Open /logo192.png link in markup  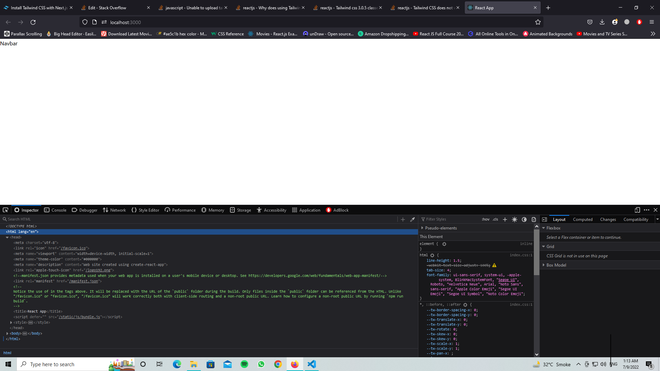point(98,270)
